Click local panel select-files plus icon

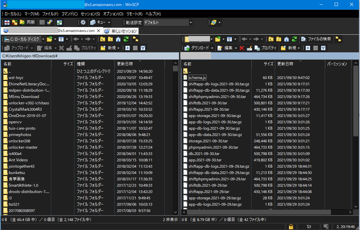click(x=128, y=48)
